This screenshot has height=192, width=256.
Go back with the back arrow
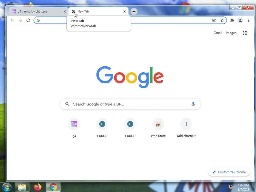pyautogui.click(x=12, y=20)
